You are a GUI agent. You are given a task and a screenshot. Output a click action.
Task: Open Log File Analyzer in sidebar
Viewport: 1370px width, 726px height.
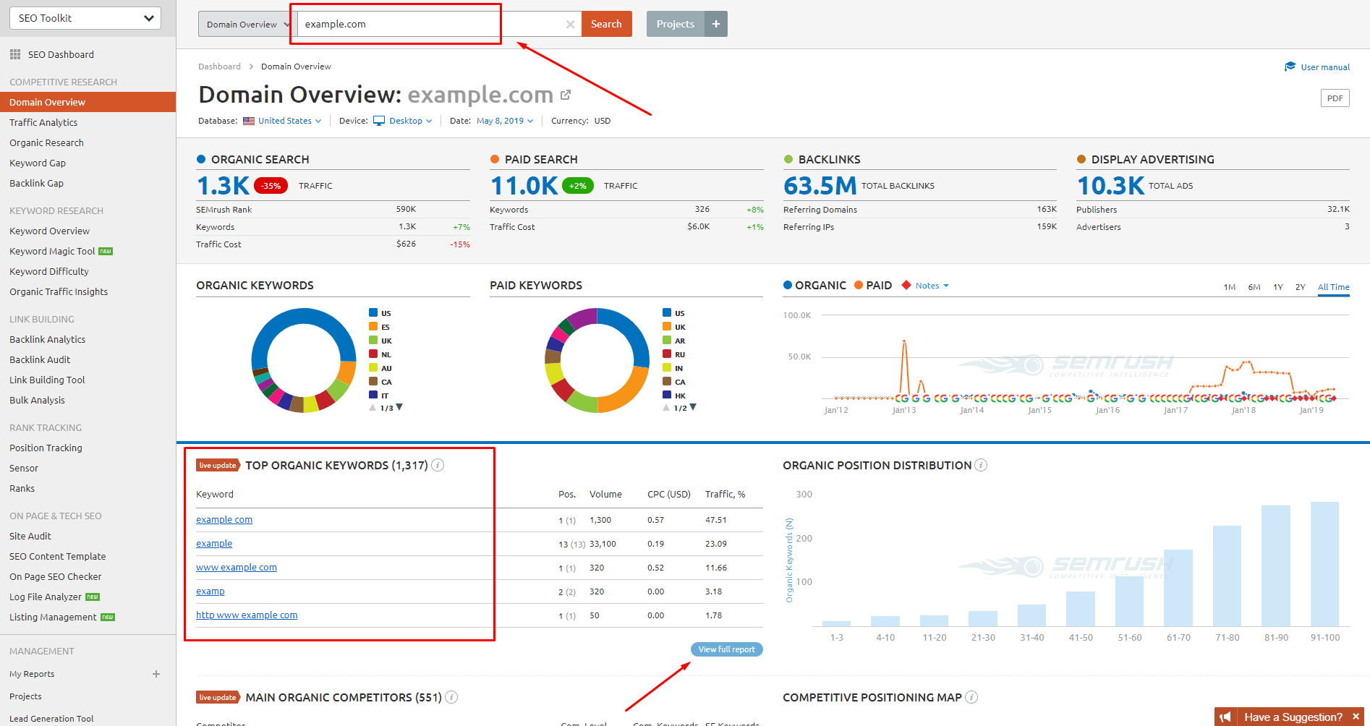46,597
